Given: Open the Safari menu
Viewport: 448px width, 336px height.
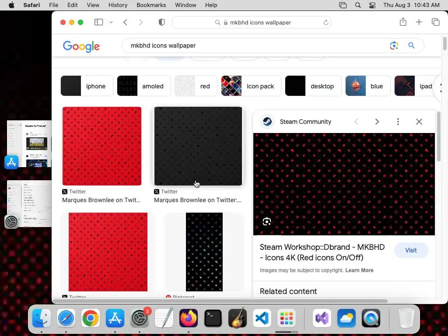Looking at the screenshot, I should (x=31, y=5).
